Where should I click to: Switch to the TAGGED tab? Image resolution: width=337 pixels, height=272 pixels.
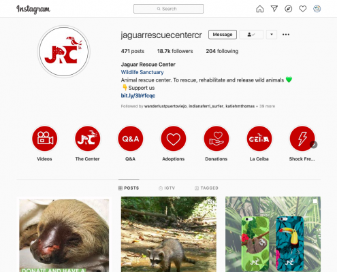[x=206, y=188]
